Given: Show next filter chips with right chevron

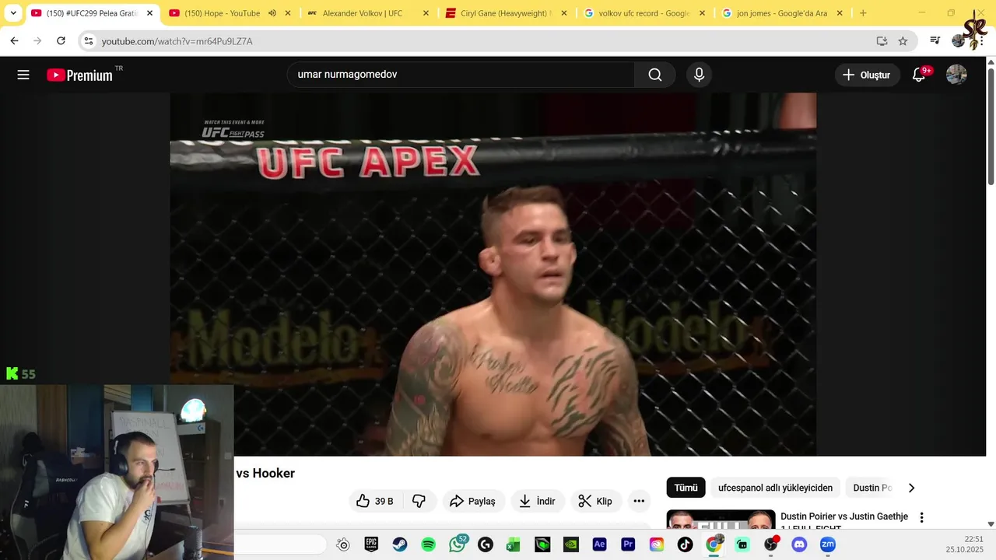Looking at the screenshot, I should [x=911, y=488].
